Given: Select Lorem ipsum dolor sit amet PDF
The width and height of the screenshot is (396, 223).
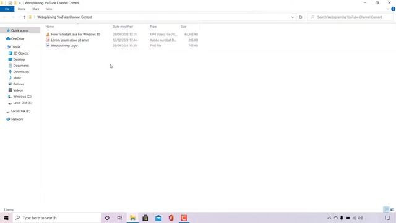Looking at the screenshot, I should (70, 40).
